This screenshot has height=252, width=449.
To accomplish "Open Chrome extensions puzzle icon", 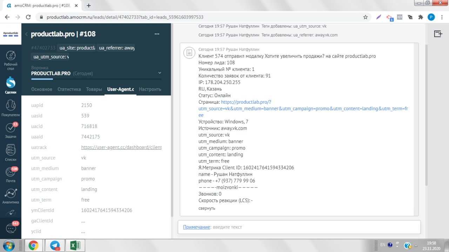I will 421,17.
